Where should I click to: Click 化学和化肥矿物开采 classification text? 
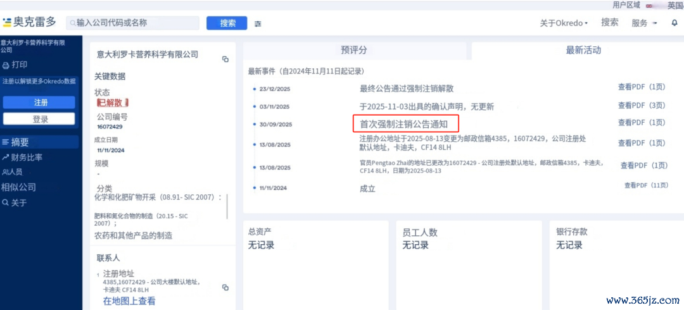point(158,197)
